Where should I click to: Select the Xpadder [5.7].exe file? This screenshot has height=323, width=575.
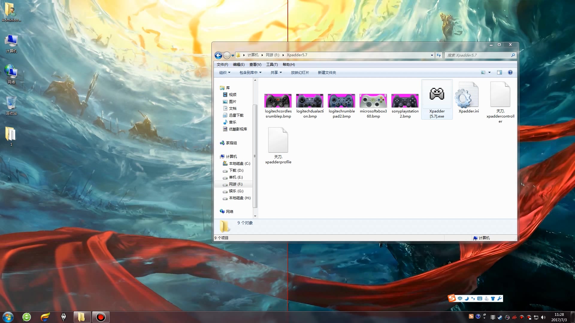pos(437,100)
